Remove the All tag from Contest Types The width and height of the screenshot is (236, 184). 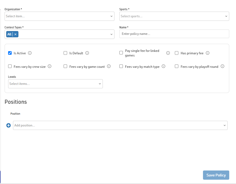tap(15, 34)
